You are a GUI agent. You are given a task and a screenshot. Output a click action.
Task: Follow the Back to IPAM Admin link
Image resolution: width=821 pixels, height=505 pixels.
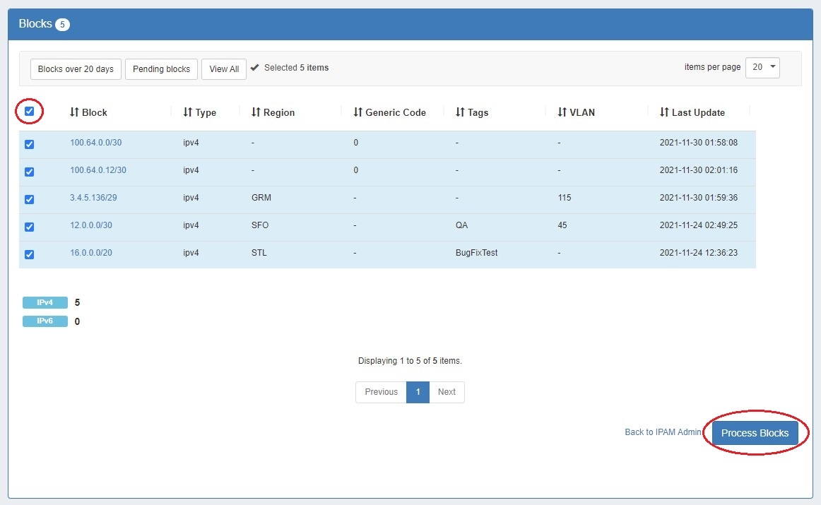(663, 432)
